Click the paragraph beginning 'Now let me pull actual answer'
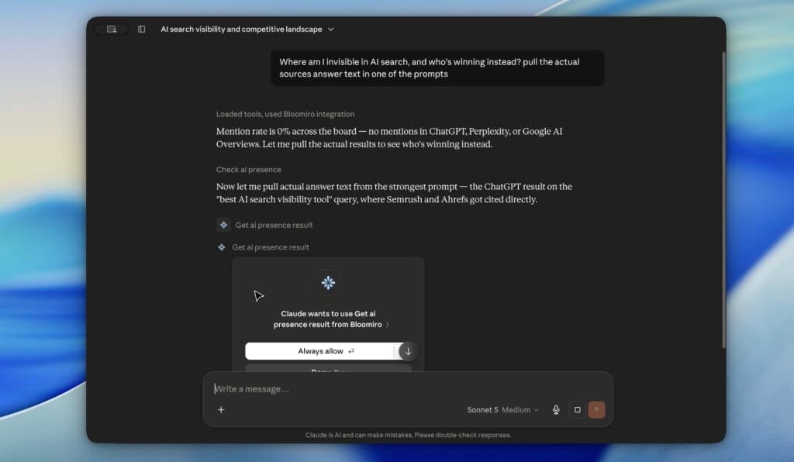Viewport: 794px width, 462px height. point(394,193)
